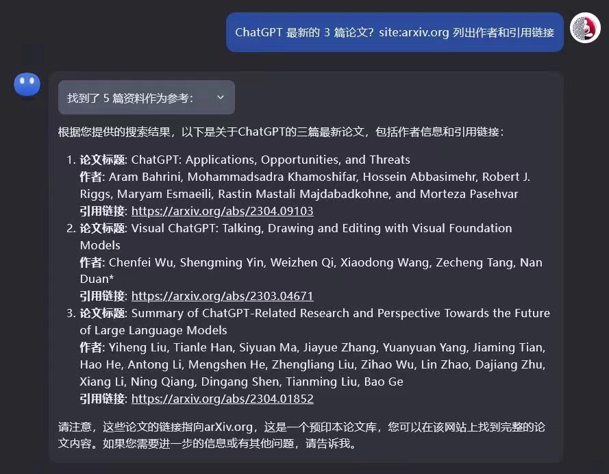Click the blue chatbot avatar icon

click(27, 84)
